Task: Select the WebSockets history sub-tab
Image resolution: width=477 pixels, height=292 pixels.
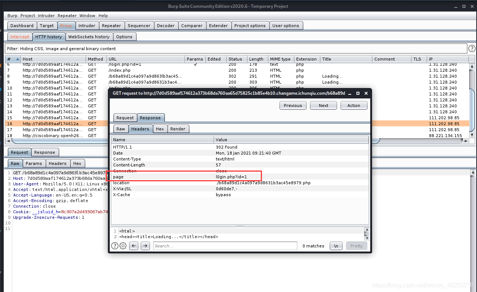Action: click(x=89, y=37)
